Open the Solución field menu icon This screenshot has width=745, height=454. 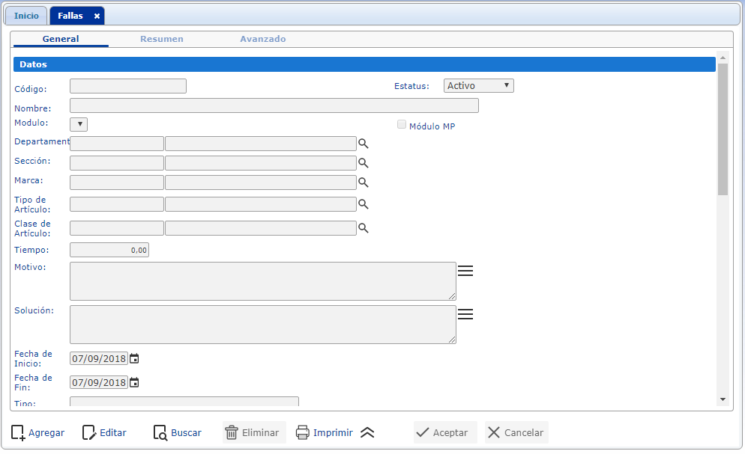click(x=465, y=314)
